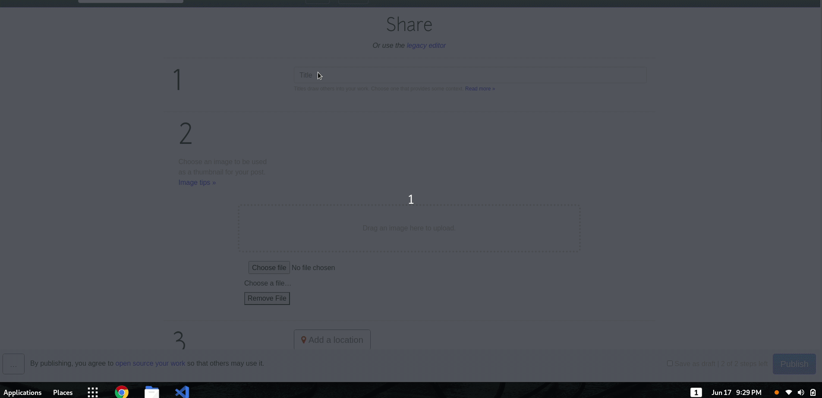The image size is (822, 398).
Task: Click the Choose a file… label
Action: click(x=268, y=283)
